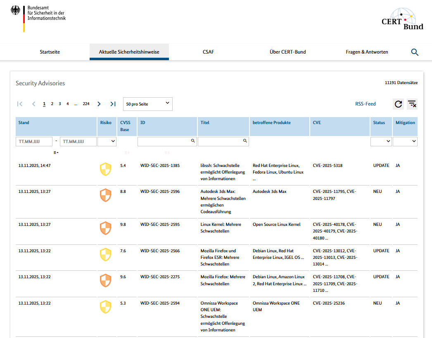Jump to the last page arrow
This screenshot has height=338, width=432.
pyautogui.click(x=113, y=104)
